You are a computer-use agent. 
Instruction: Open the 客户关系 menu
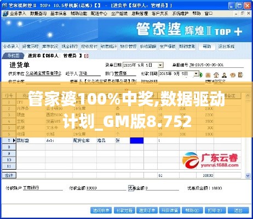tap(160, 13)
